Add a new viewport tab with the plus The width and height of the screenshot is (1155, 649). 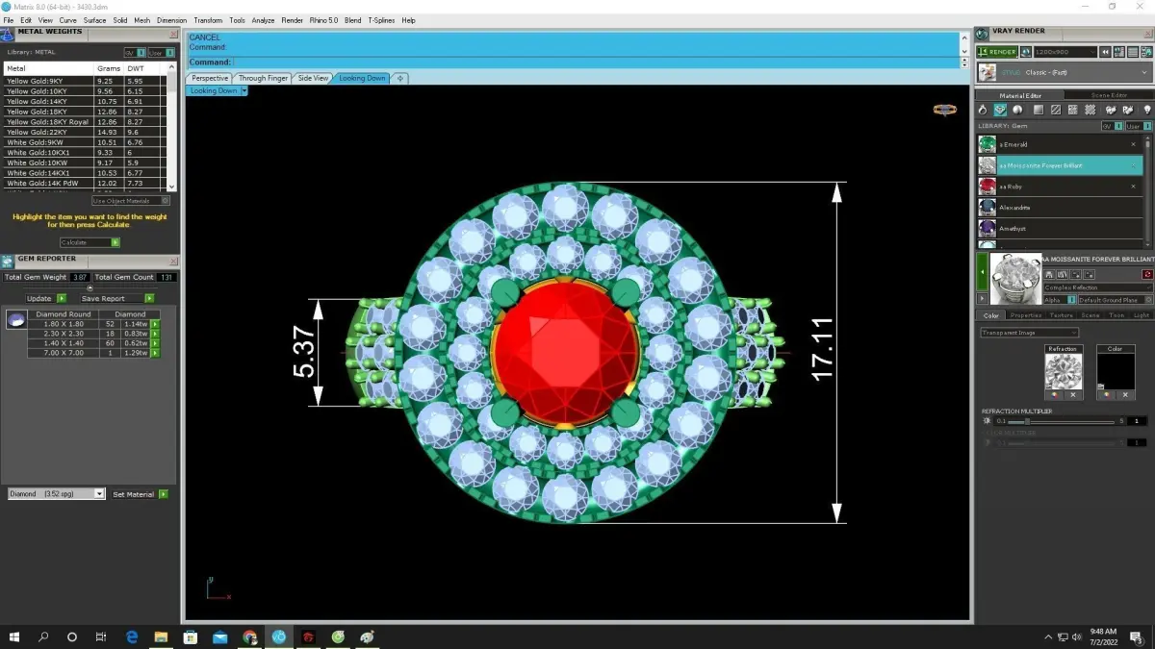coord(400,78)
